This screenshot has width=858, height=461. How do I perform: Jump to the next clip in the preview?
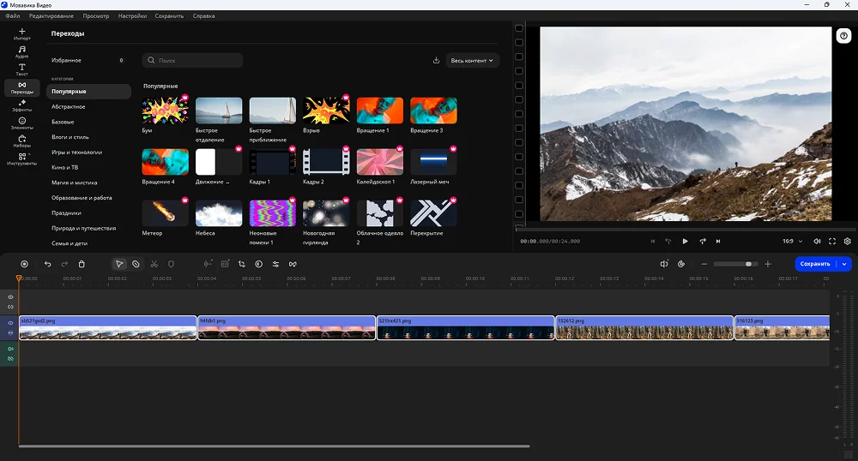[718, 241]
